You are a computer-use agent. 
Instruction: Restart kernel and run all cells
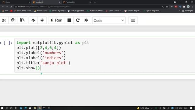[86, 20]
